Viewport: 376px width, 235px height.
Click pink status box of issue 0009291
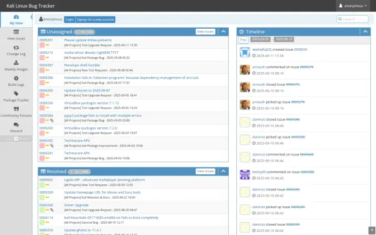pyautogui.click(x=42, y=45)
